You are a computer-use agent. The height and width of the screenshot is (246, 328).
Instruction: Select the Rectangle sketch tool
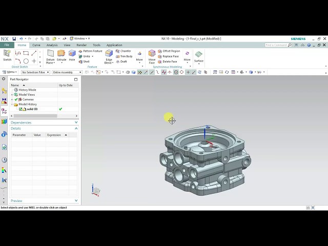tap(26, 53)
